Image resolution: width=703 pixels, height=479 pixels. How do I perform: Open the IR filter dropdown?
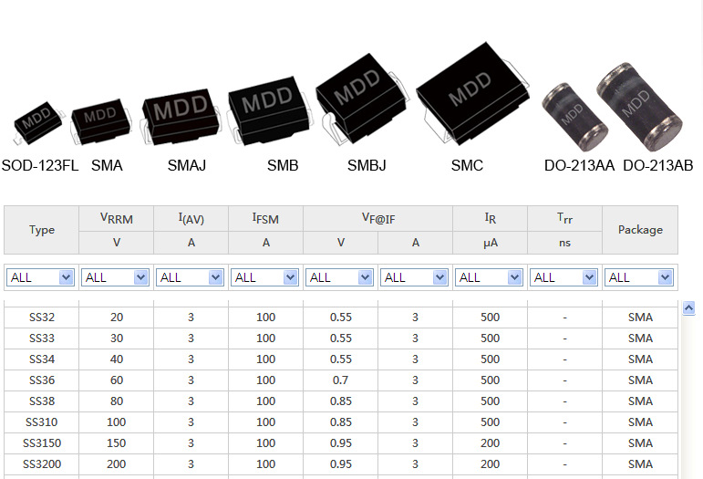490,277
